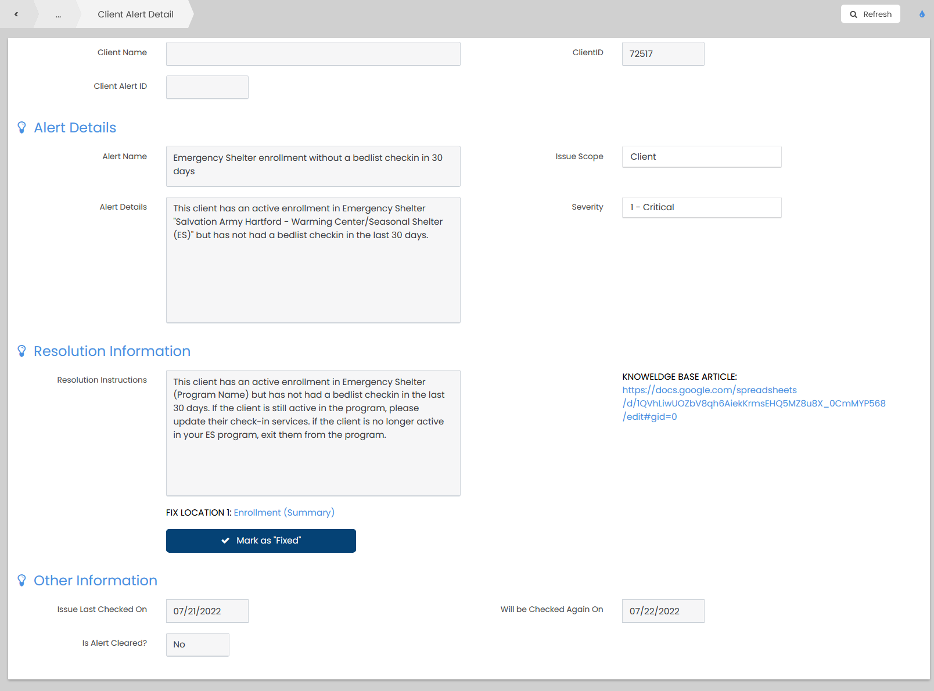This screenshot has height=691, width=934.
Task: Open the knowledge base Google spreadsheet link
Action: pos(753,403)
